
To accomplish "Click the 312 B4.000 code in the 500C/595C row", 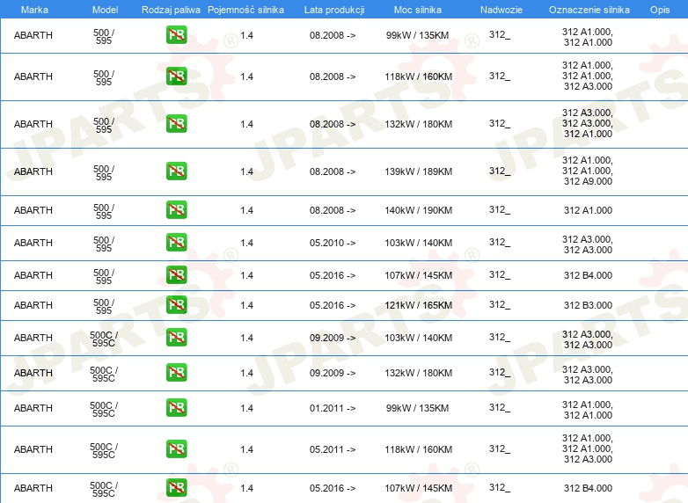I will [x=588, y=488].
